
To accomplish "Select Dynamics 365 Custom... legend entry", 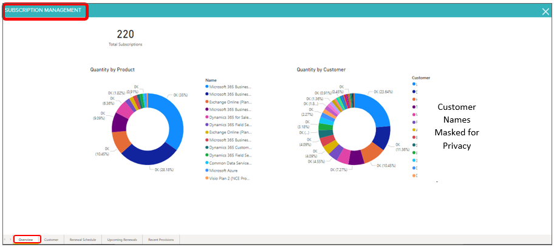I will [x=228, y=147].
